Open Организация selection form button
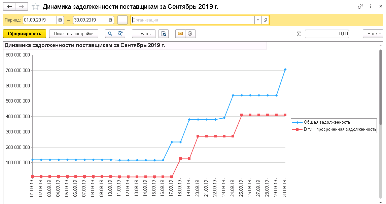 tap(265, 20)
